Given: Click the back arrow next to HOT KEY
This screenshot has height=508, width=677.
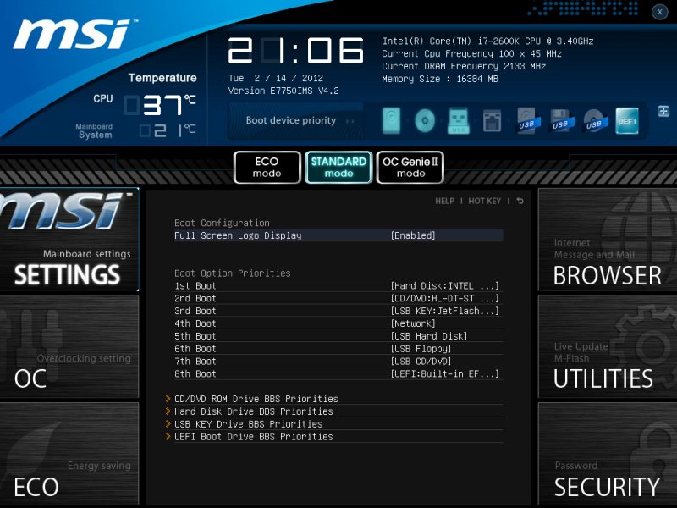Looking at the screenshot, I should click(x=520, y=201).
